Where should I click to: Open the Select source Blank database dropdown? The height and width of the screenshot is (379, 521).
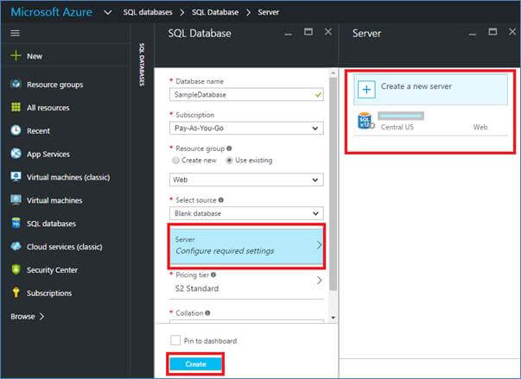pyautogui.click(x=246, y=213)
